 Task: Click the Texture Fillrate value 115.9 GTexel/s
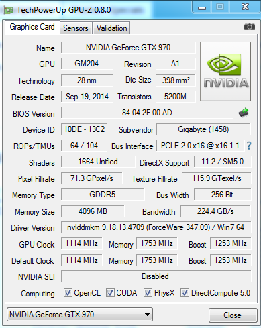pos(217,178)
